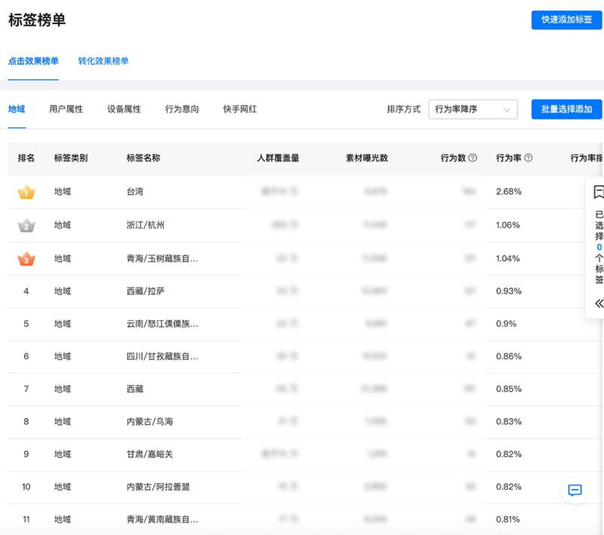Select the 台湾 tag row
The width and height of the screenshot is (604, 535).
pyautogui.click(x=135, y=192)
